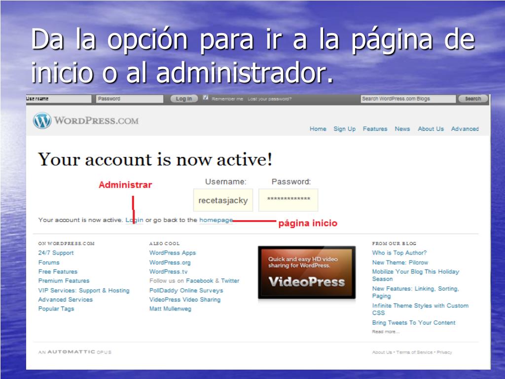Open Mobilize Your Blog This Holiday Season
505x379 pixels.
tap(415, 275)
